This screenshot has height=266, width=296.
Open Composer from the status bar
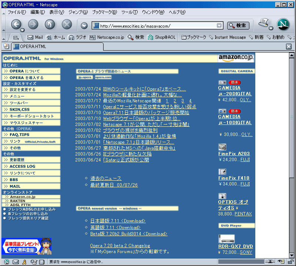tap(34, 262)
